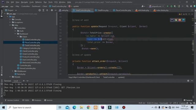
Task: Click Local terminal session tab
Action: tap(16, 81)
